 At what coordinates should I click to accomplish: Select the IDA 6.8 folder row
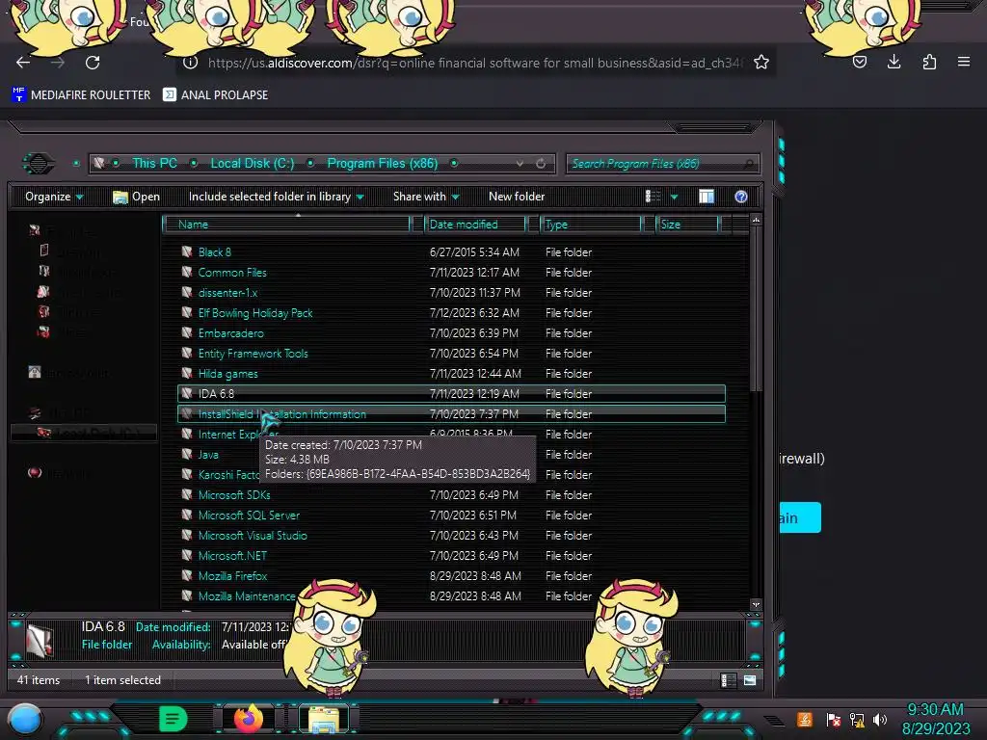[x=451, y=394]
